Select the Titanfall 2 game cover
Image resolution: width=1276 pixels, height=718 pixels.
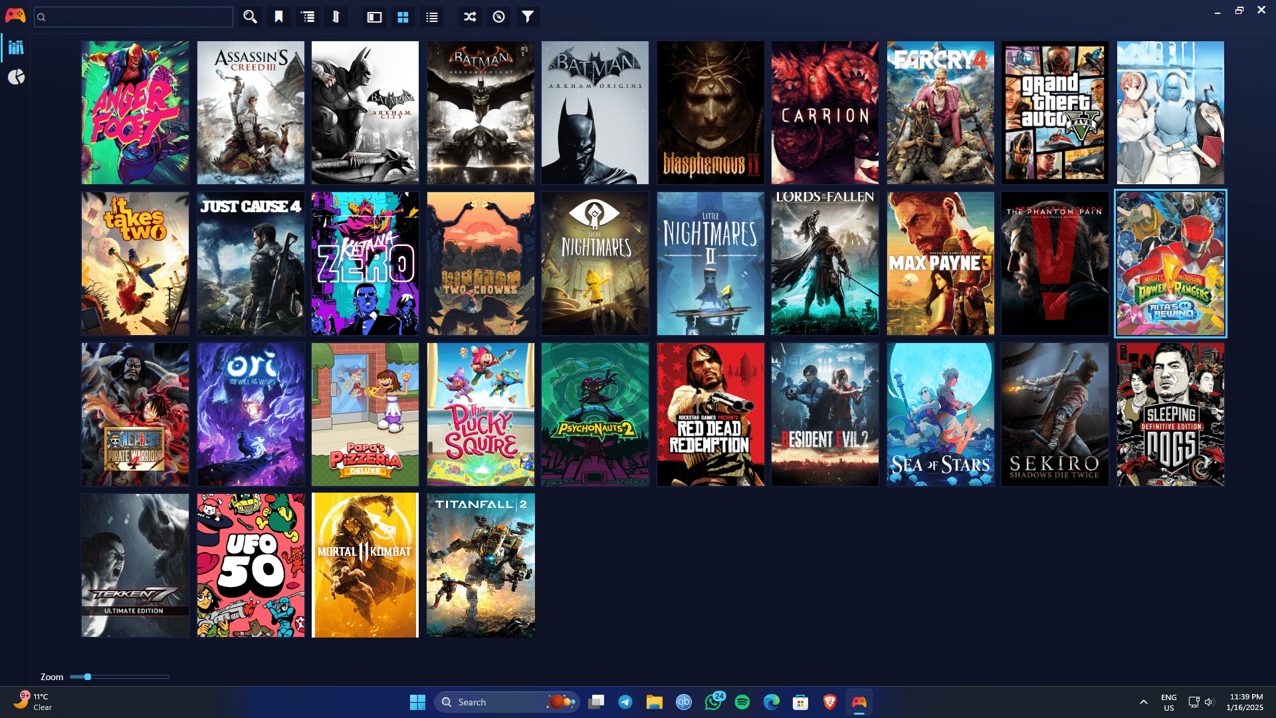tap(480, 565)
